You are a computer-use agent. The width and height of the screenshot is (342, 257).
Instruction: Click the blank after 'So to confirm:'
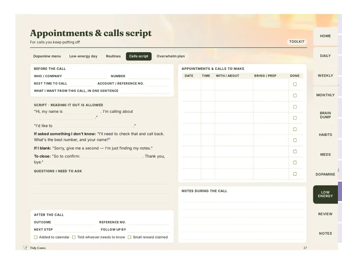click(112, 157)
